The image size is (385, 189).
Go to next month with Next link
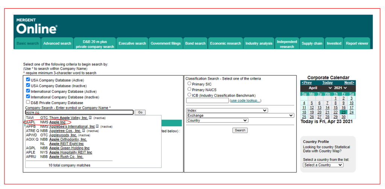pyautogui.click(x=349, y=83)
